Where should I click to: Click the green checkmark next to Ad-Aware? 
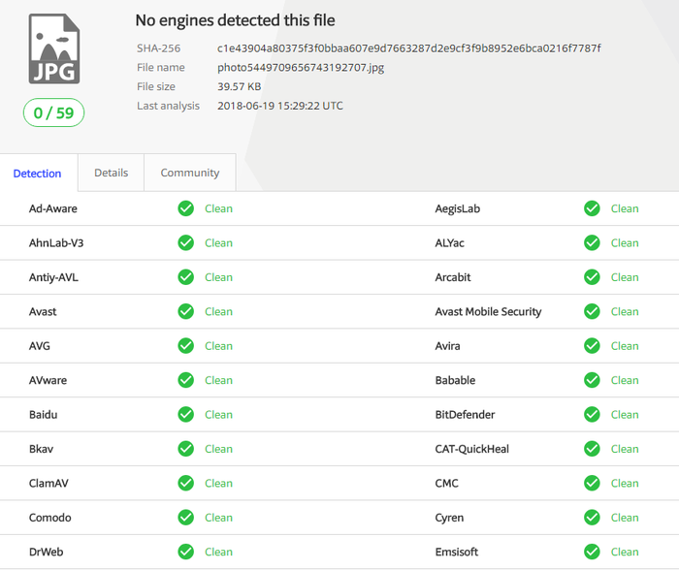[186, 208]
